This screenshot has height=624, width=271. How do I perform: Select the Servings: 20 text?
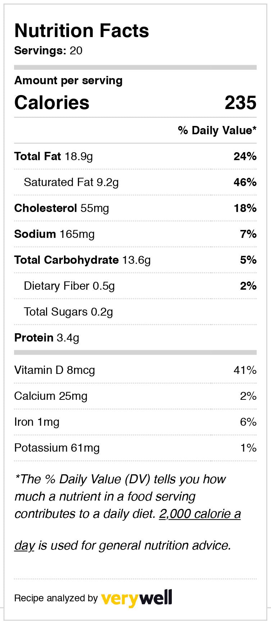pyautogui.click(x=48, y=50)
